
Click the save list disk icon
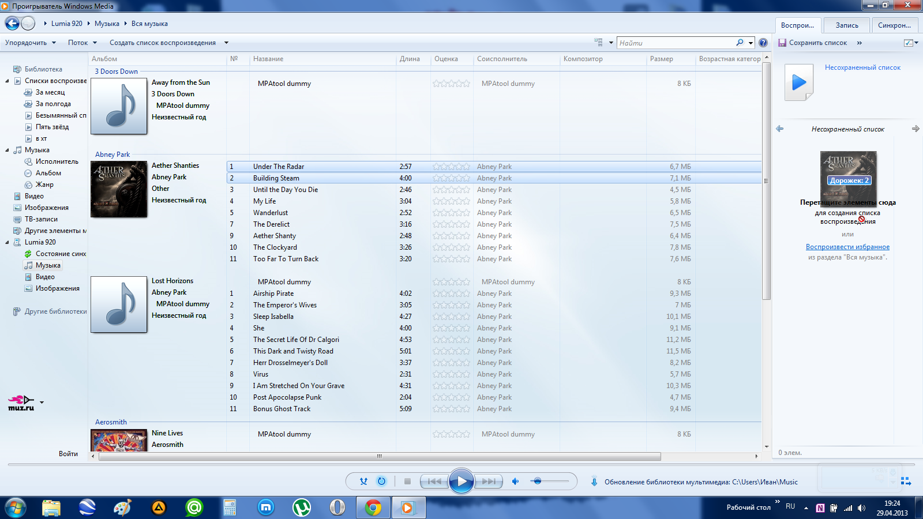pos(782,43)
